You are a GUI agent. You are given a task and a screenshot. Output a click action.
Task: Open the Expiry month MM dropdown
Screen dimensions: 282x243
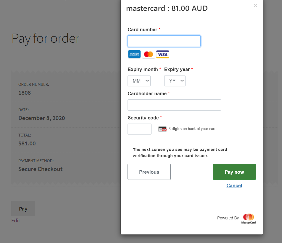click(139, 81)
